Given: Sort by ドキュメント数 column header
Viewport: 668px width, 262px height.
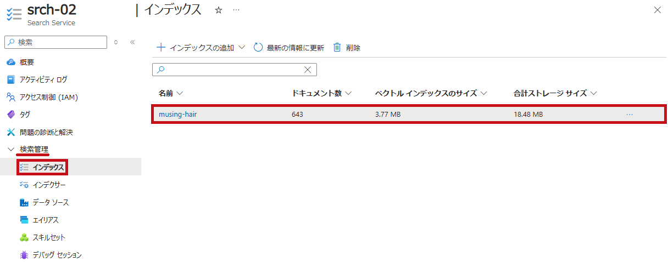Looking at the screenshot, I should pyautogui.click(x=317, y=93).
